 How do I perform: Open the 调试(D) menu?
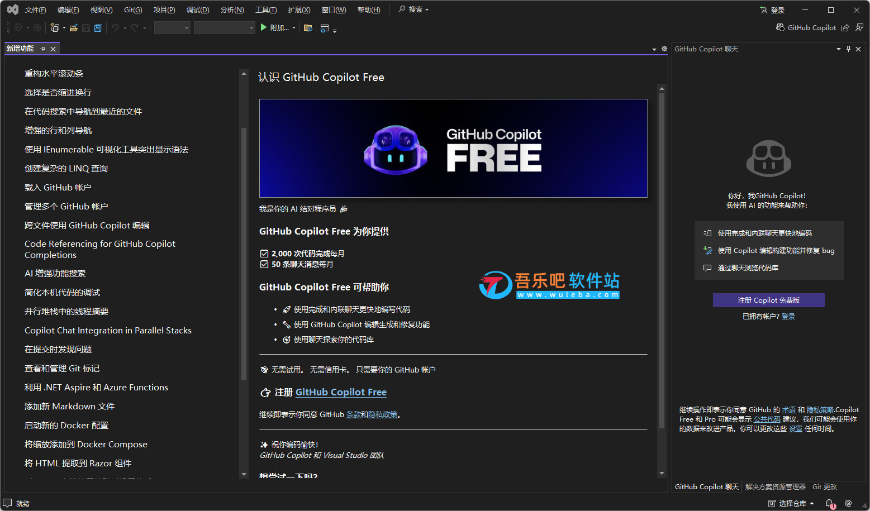pos(198,9)
